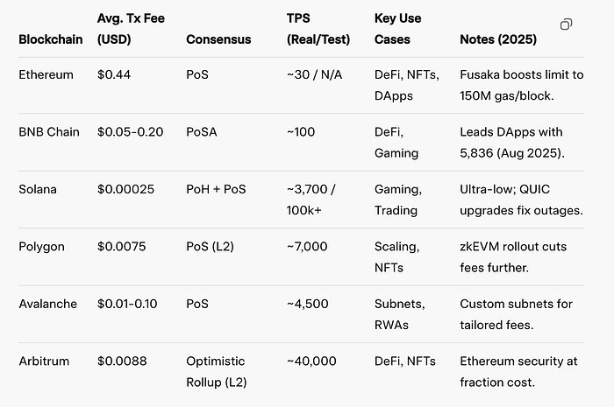Screen dimensions: 614x407
Task: Click the ~40,000 TPS value
Action: pos(311,361)
